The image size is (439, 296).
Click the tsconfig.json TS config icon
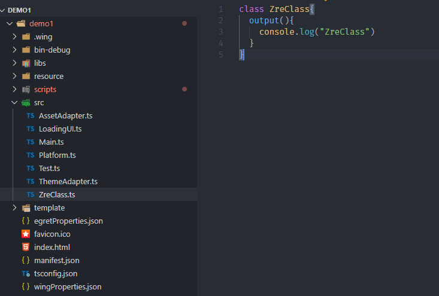[26, 273]
